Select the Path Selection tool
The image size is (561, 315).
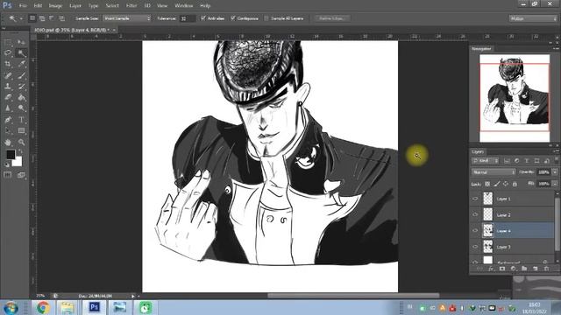click(x=8, y=130)
